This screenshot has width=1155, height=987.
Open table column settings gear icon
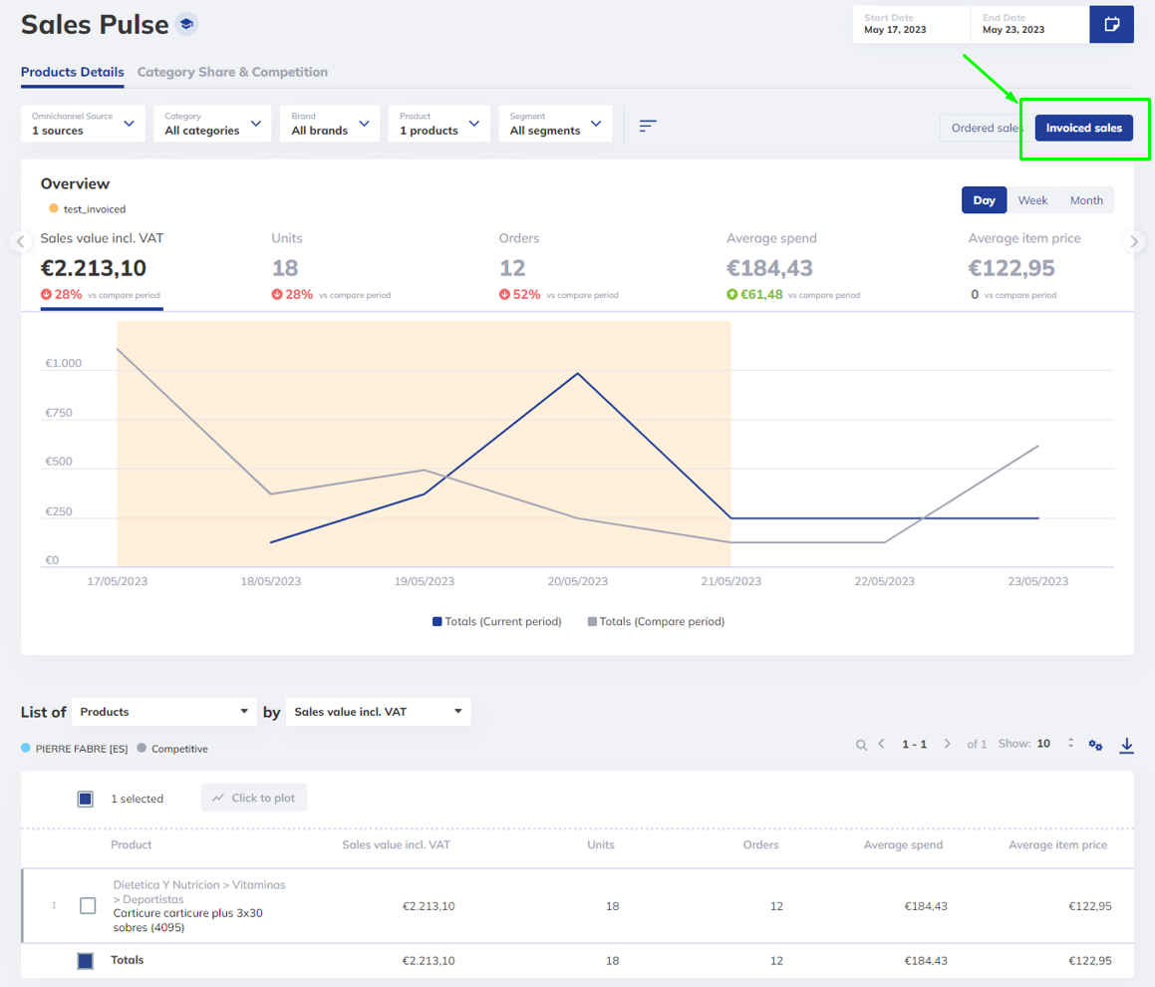tap(1095, 745)
